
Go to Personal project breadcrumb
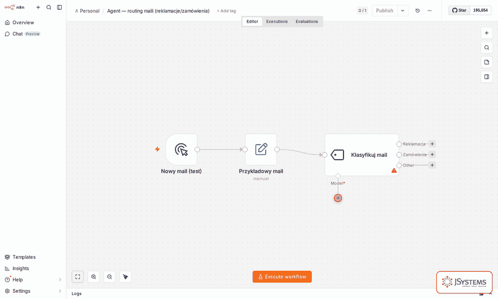[87, 11]
